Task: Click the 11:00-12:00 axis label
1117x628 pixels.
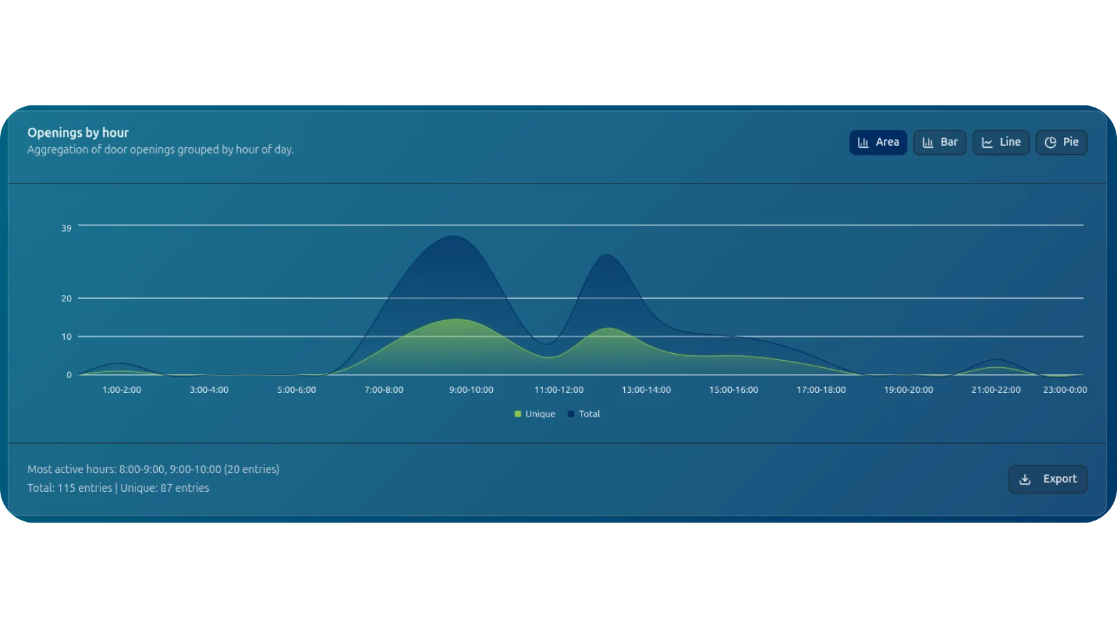Action: [558, 390]
